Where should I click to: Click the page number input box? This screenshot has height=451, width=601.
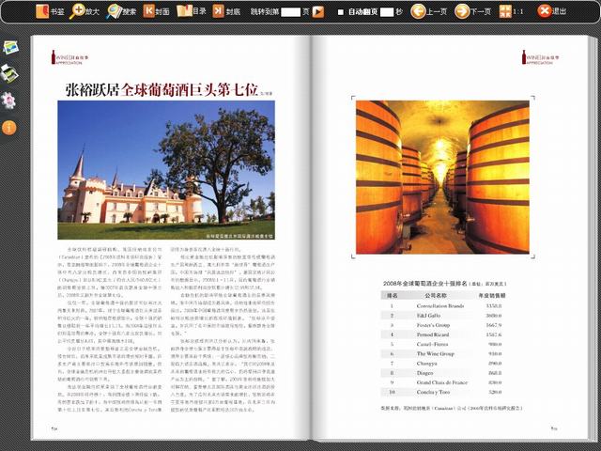[x=290, y=12]
